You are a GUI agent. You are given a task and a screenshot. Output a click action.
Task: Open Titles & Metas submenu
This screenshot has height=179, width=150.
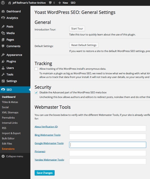(10, 102)
